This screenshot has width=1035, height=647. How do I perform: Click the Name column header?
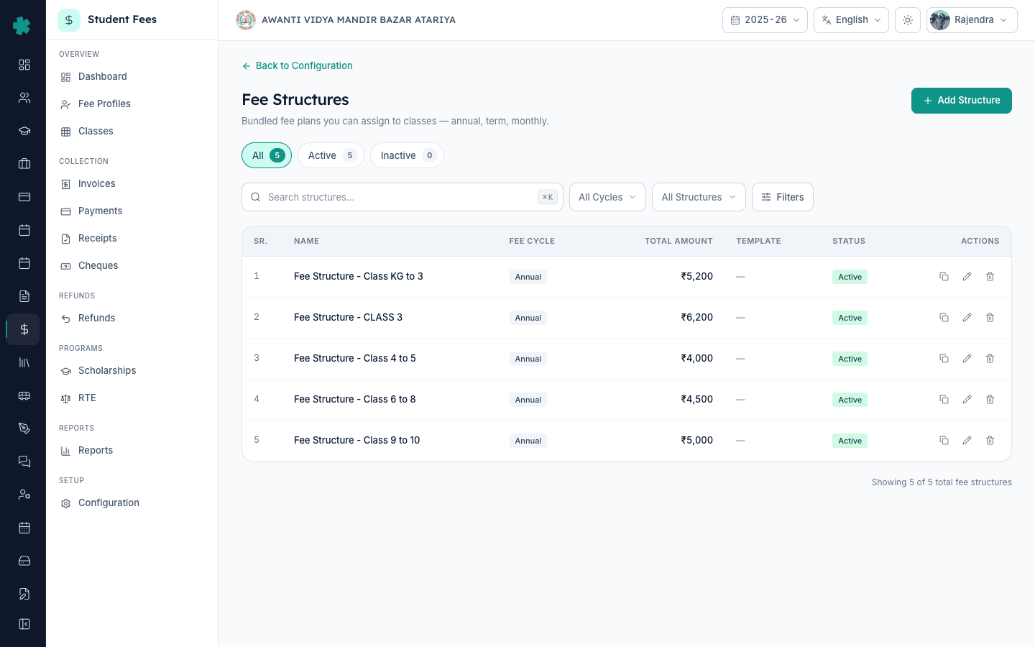[x=306, y=242]
